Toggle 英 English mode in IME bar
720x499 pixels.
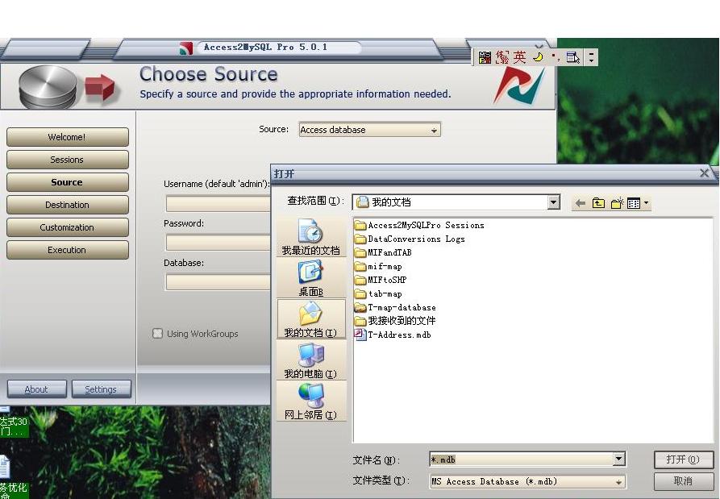[x=519, y=57]
